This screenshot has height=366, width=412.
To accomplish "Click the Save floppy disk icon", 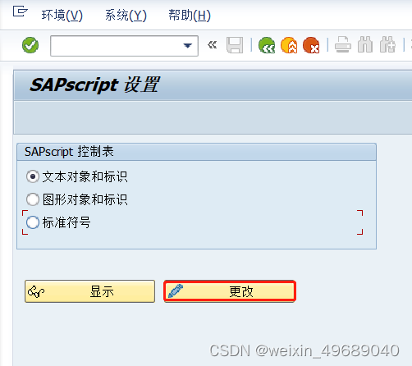I will [x=235, y=45].
